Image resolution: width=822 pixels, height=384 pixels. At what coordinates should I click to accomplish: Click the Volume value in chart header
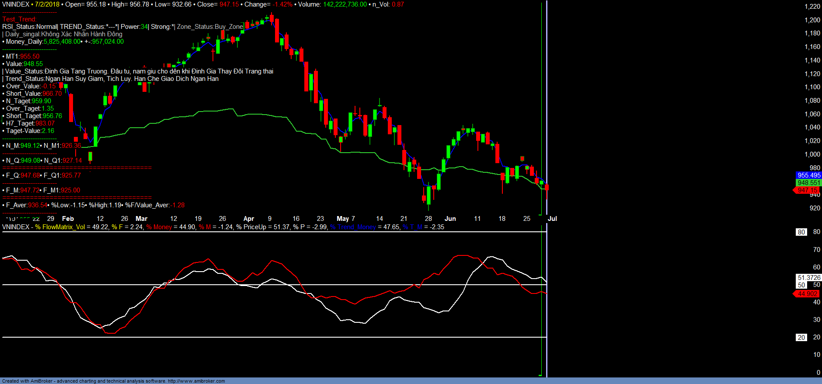(345, 4)
